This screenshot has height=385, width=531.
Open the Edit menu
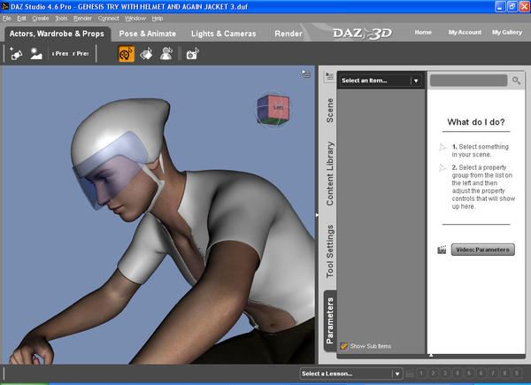click(x=21, y=19)
